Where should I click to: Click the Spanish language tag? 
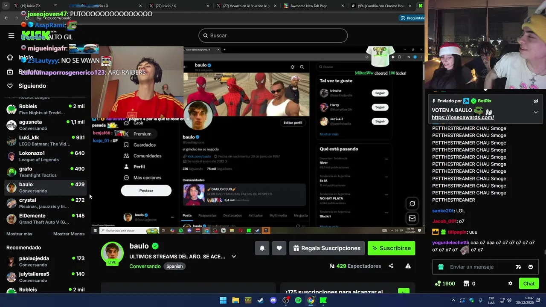coord(174,266)
